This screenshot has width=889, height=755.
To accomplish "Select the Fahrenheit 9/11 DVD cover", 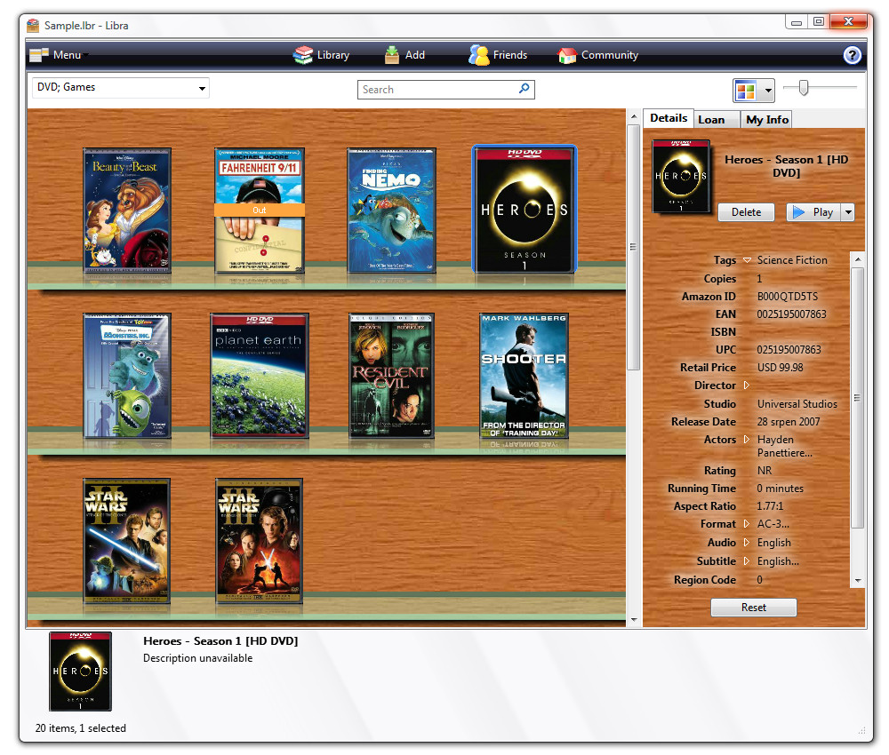I will 260,211.
